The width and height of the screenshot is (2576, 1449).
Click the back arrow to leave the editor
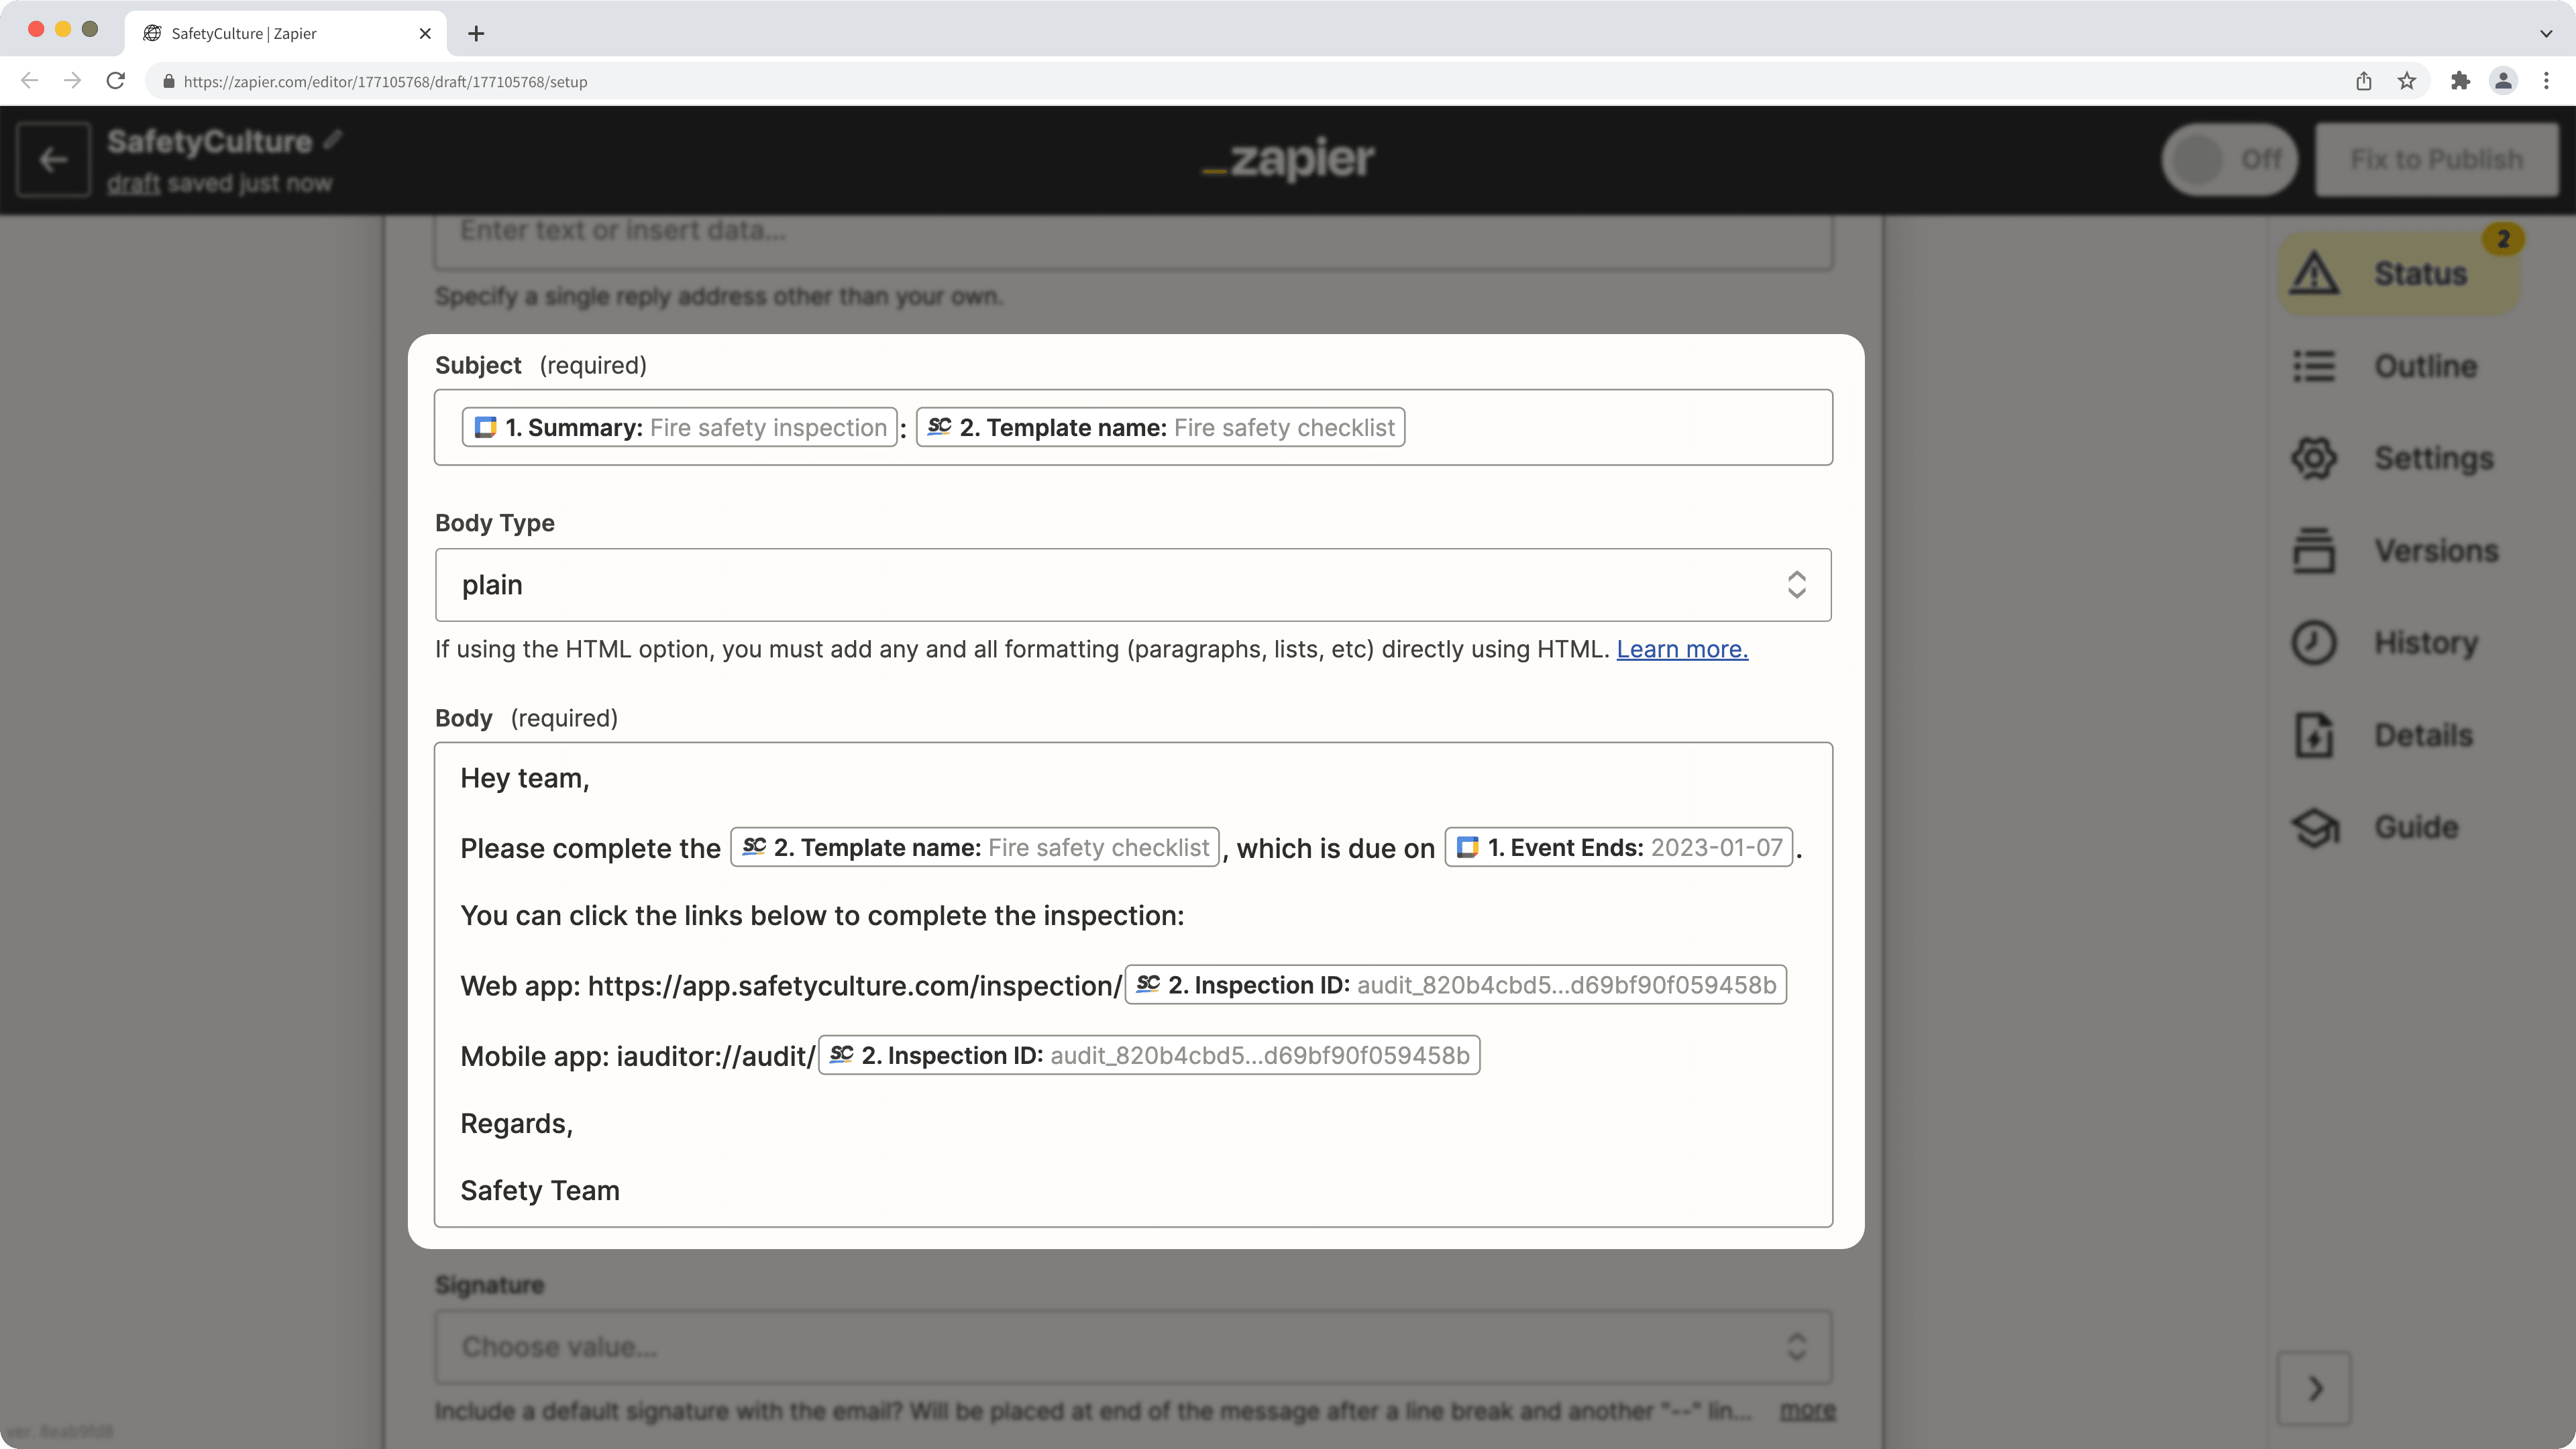pyautogui.click(x=52, y=159)
